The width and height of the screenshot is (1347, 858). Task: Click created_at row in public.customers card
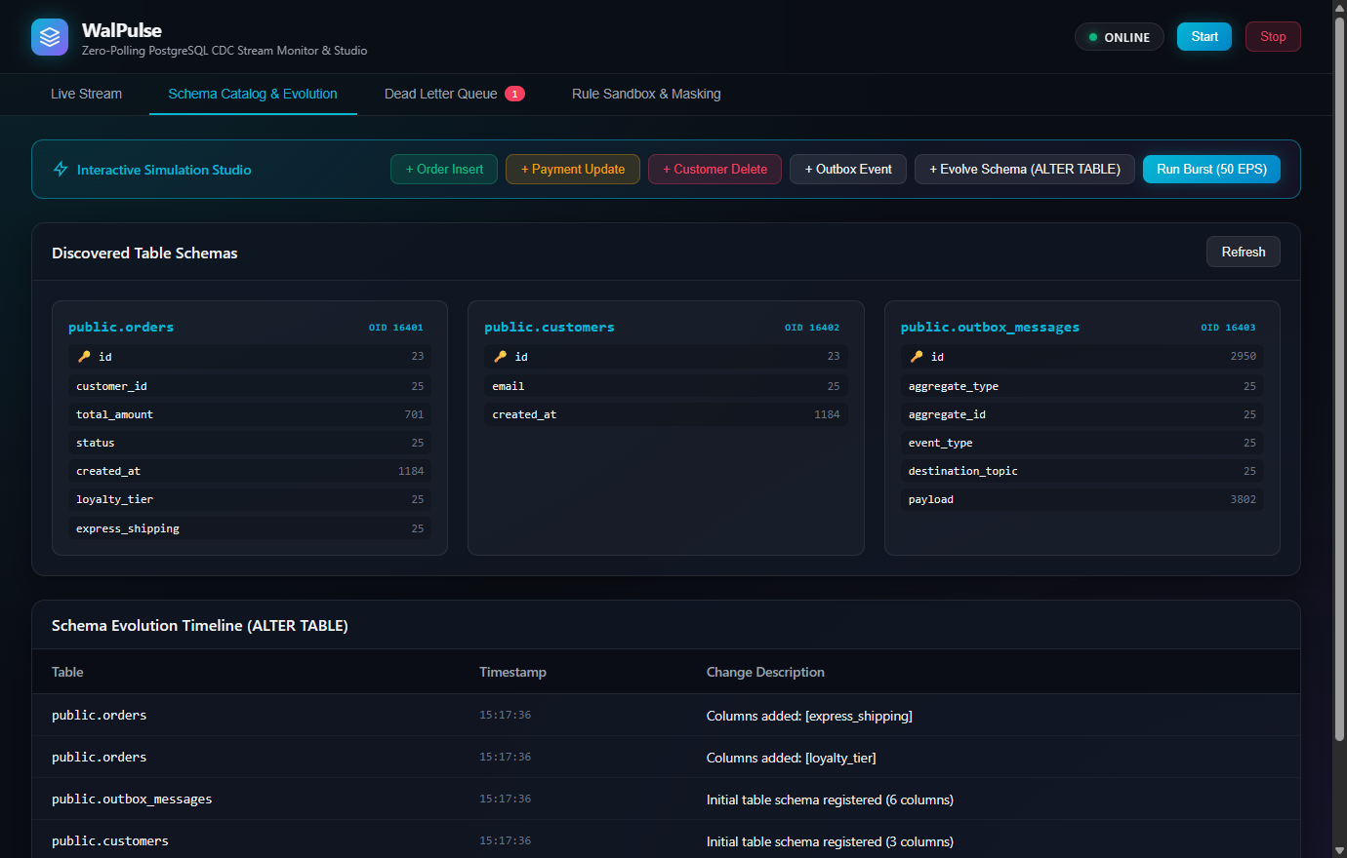click(x=666, y=414)
